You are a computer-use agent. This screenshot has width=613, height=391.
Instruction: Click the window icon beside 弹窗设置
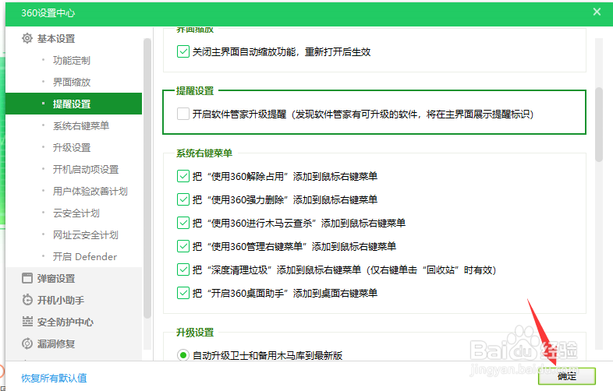(x=27, y=278)
